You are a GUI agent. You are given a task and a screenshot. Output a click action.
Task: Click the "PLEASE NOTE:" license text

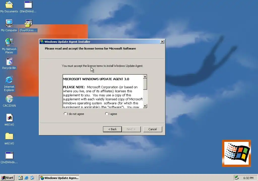[74, 87]
